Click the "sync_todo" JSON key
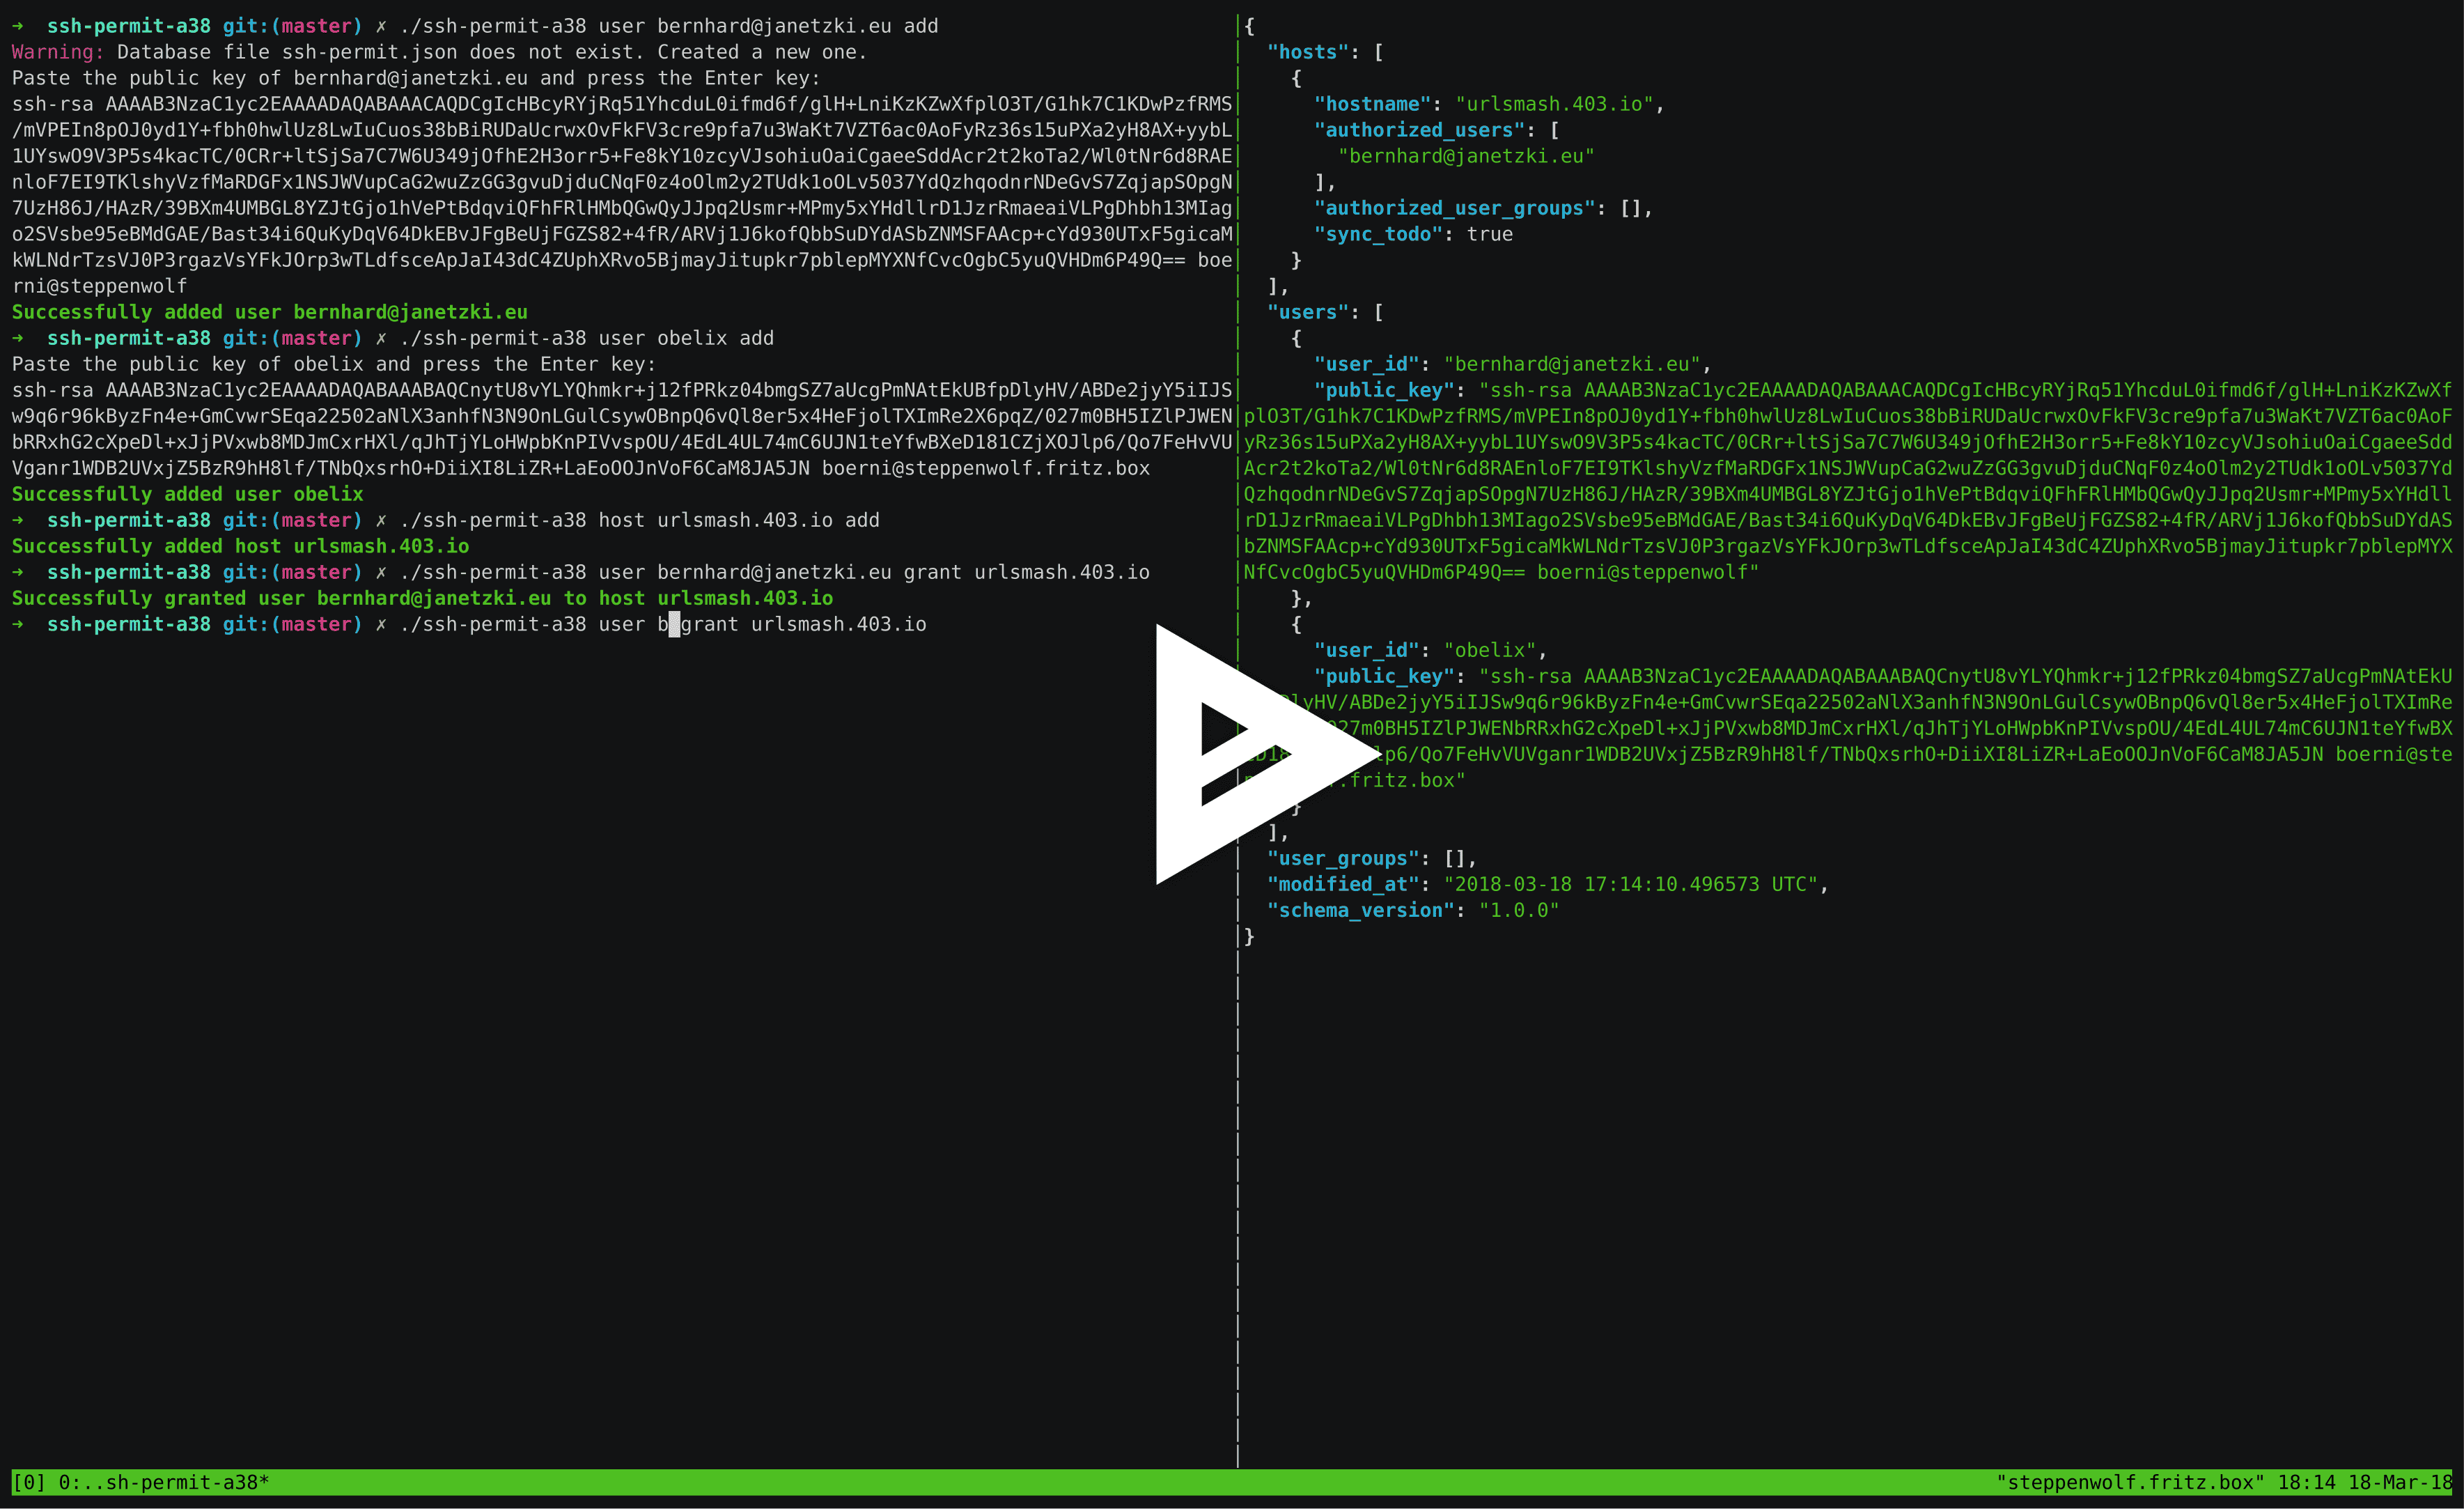 pyautogui.click(x=1379, y=234)
